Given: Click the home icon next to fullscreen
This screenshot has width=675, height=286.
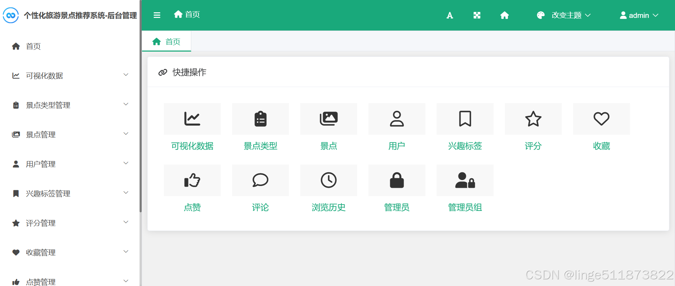Looking at the screenshot, I should (504, 15).
